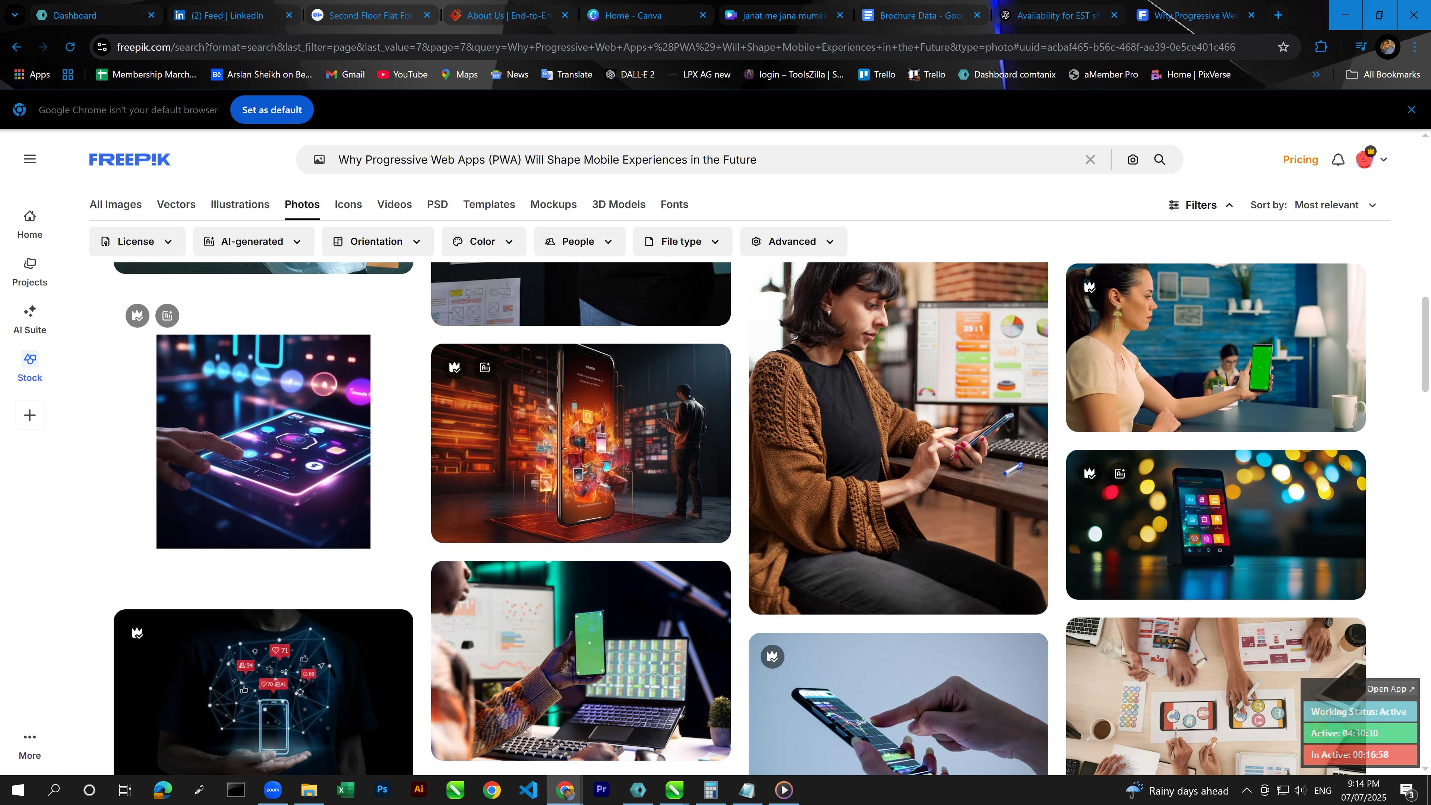Open Chrome profile avatar
The width and height of the screenshot is (1431, 805).
(1387, 47)
